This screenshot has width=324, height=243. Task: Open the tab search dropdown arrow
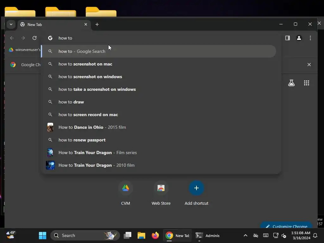11,24
